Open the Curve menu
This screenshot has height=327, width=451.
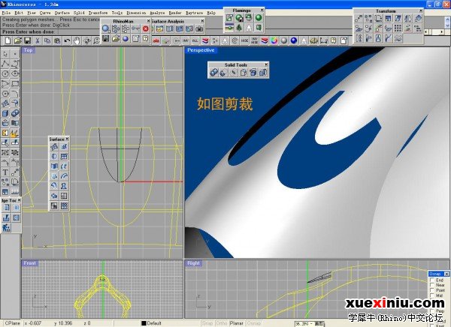pyautogui.click(x=45, y=13)
